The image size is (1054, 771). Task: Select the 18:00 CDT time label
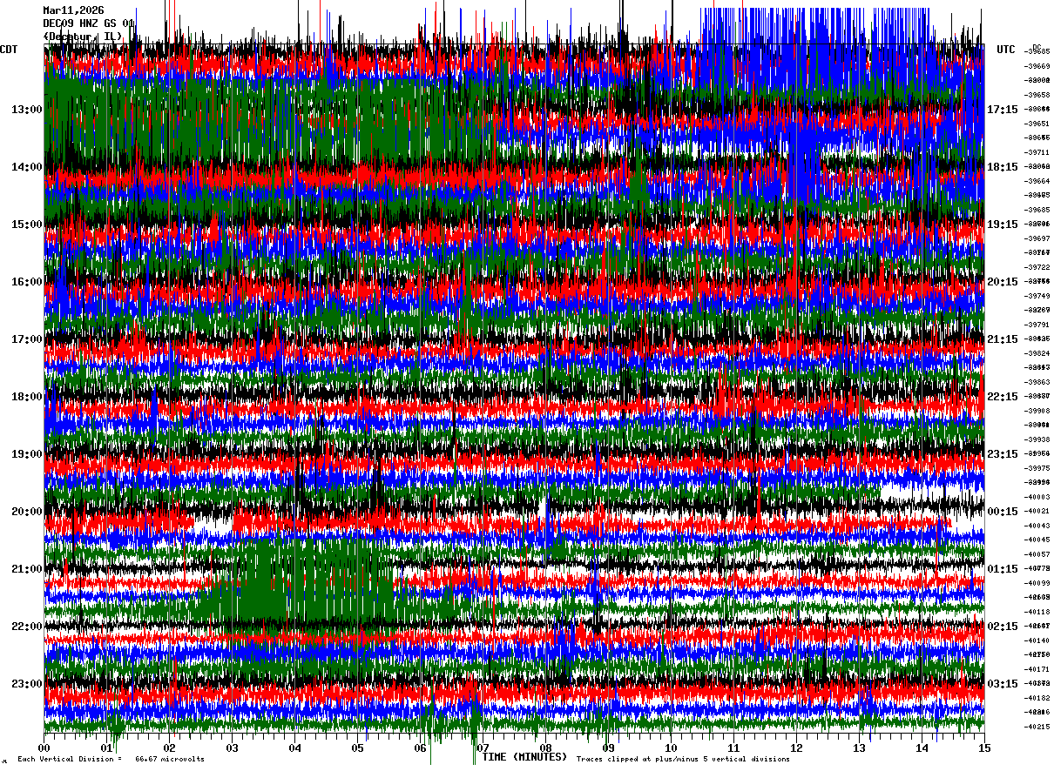(x=27, y=397)
